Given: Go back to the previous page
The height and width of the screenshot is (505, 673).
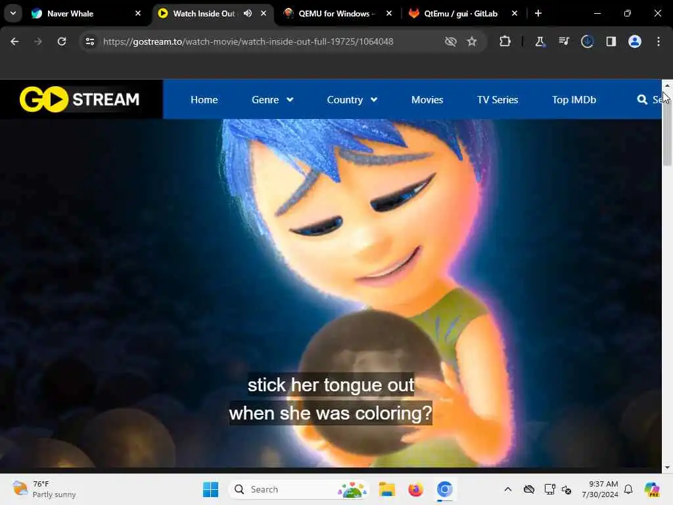Looking at the screenshot, I should coord(14,41).
